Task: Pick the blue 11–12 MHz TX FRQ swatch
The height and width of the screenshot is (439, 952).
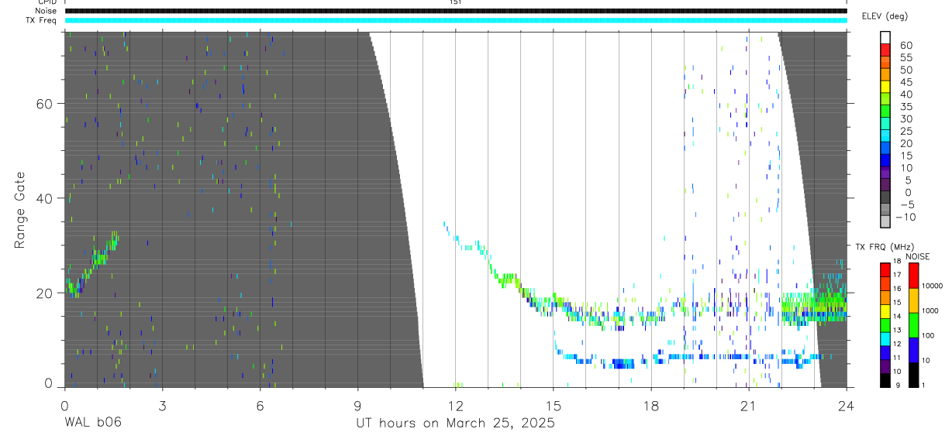Action: [885, 352]
